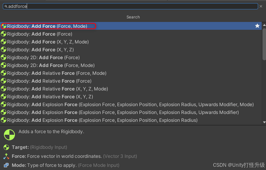Select Add Explosion Force ending with Upwards Modifier, Mode

(131, 104)
